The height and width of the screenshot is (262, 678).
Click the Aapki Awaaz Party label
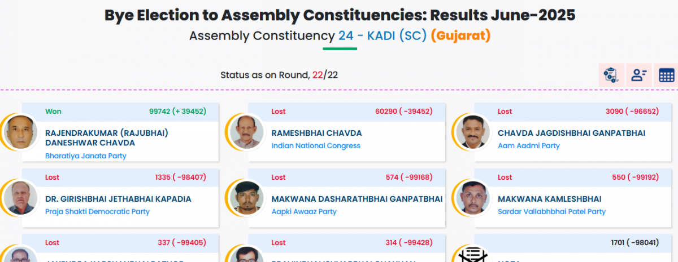pos(304,212)
